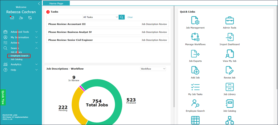This screenshot has height=125, width=278.
Task: Launch Import Dashboard from Quick Links
Action: point(229,37)
